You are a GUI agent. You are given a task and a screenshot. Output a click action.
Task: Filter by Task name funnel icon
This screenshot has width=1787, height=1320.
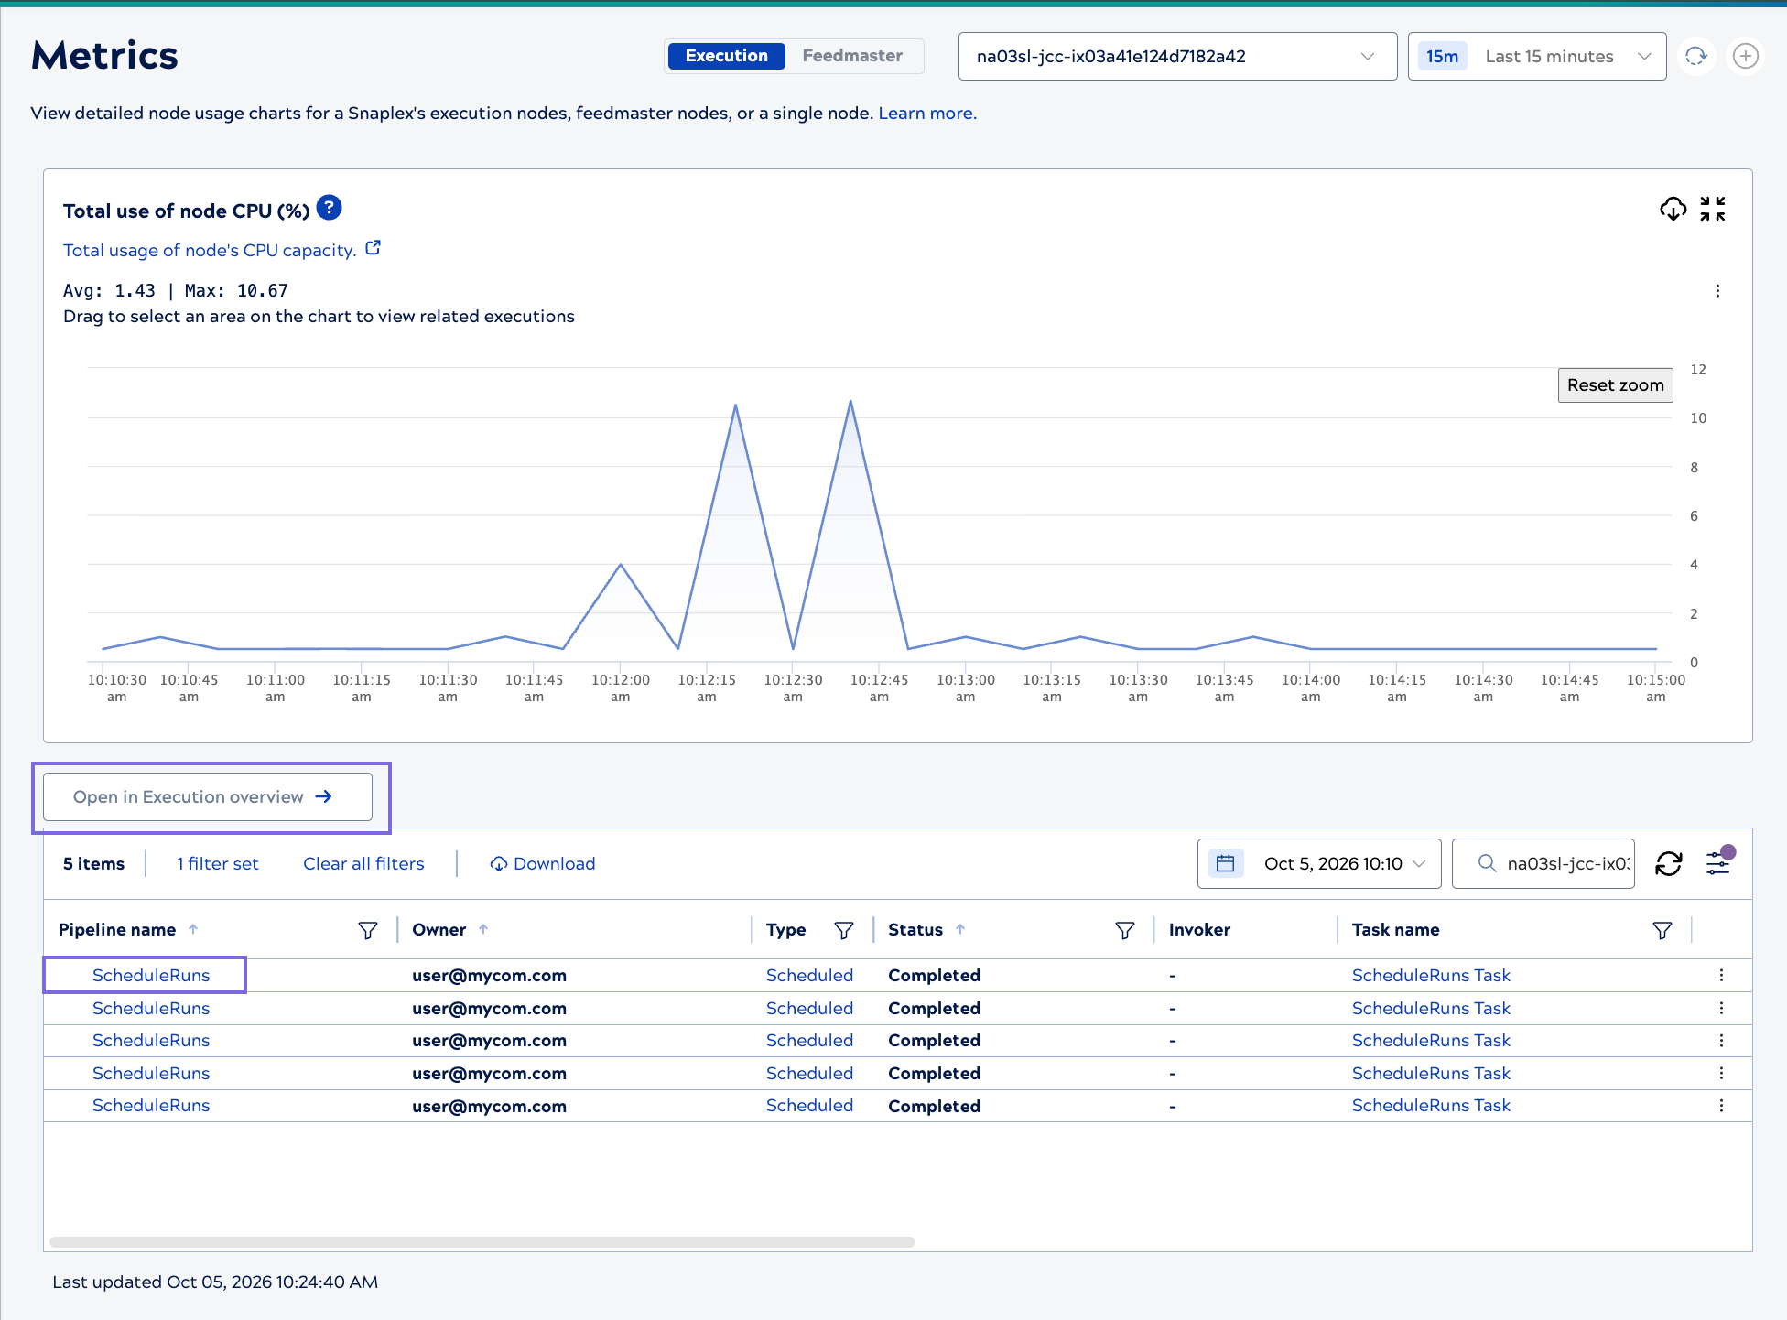(1662, 930)
